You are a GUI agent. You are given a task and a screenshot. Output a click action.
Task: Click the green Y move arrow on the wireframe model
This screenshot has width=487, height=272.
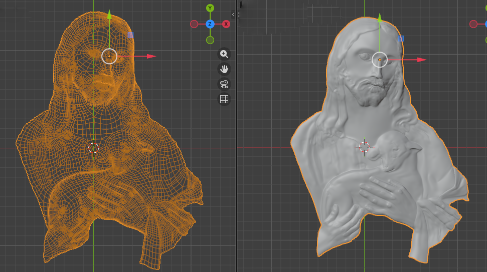point(109,15)
